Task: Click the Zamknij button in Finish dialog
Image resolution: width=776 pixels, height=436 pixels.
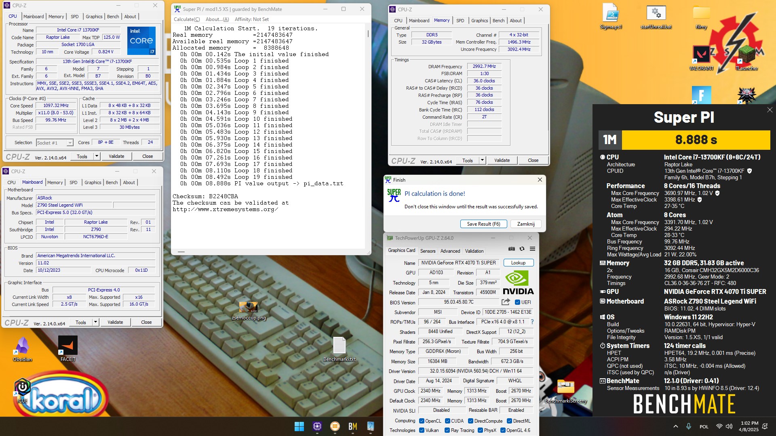Action: click(x=526, y=224)
